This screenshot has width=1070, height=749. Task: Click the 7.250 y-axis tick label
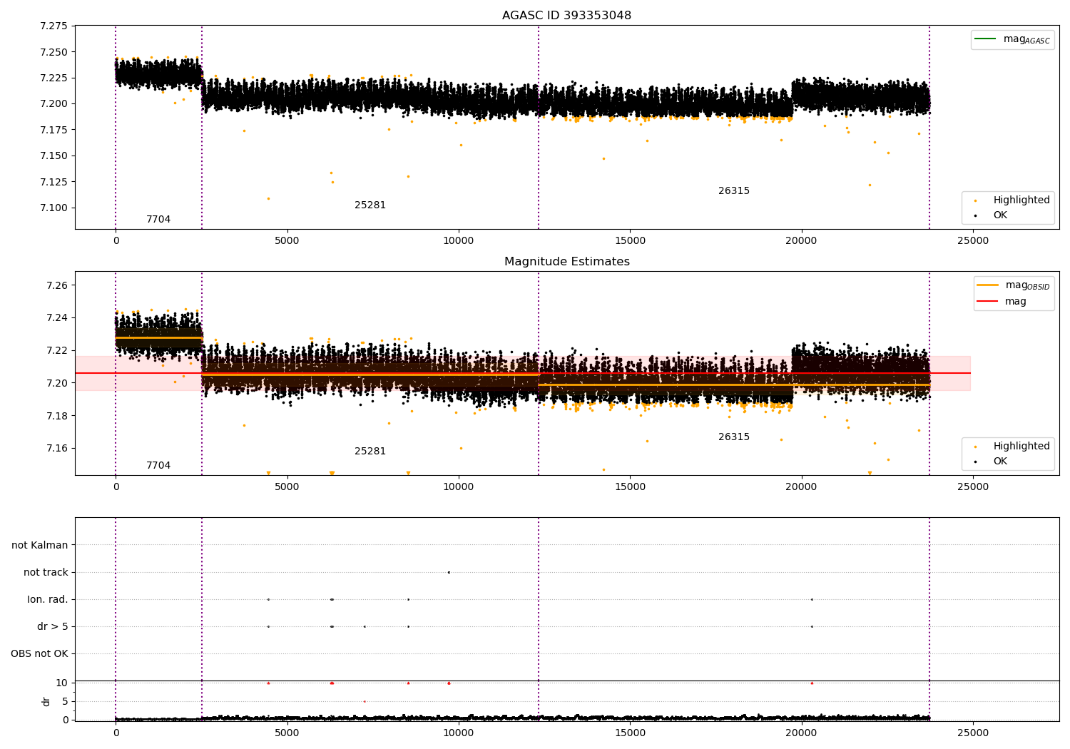tap(53, 52)
